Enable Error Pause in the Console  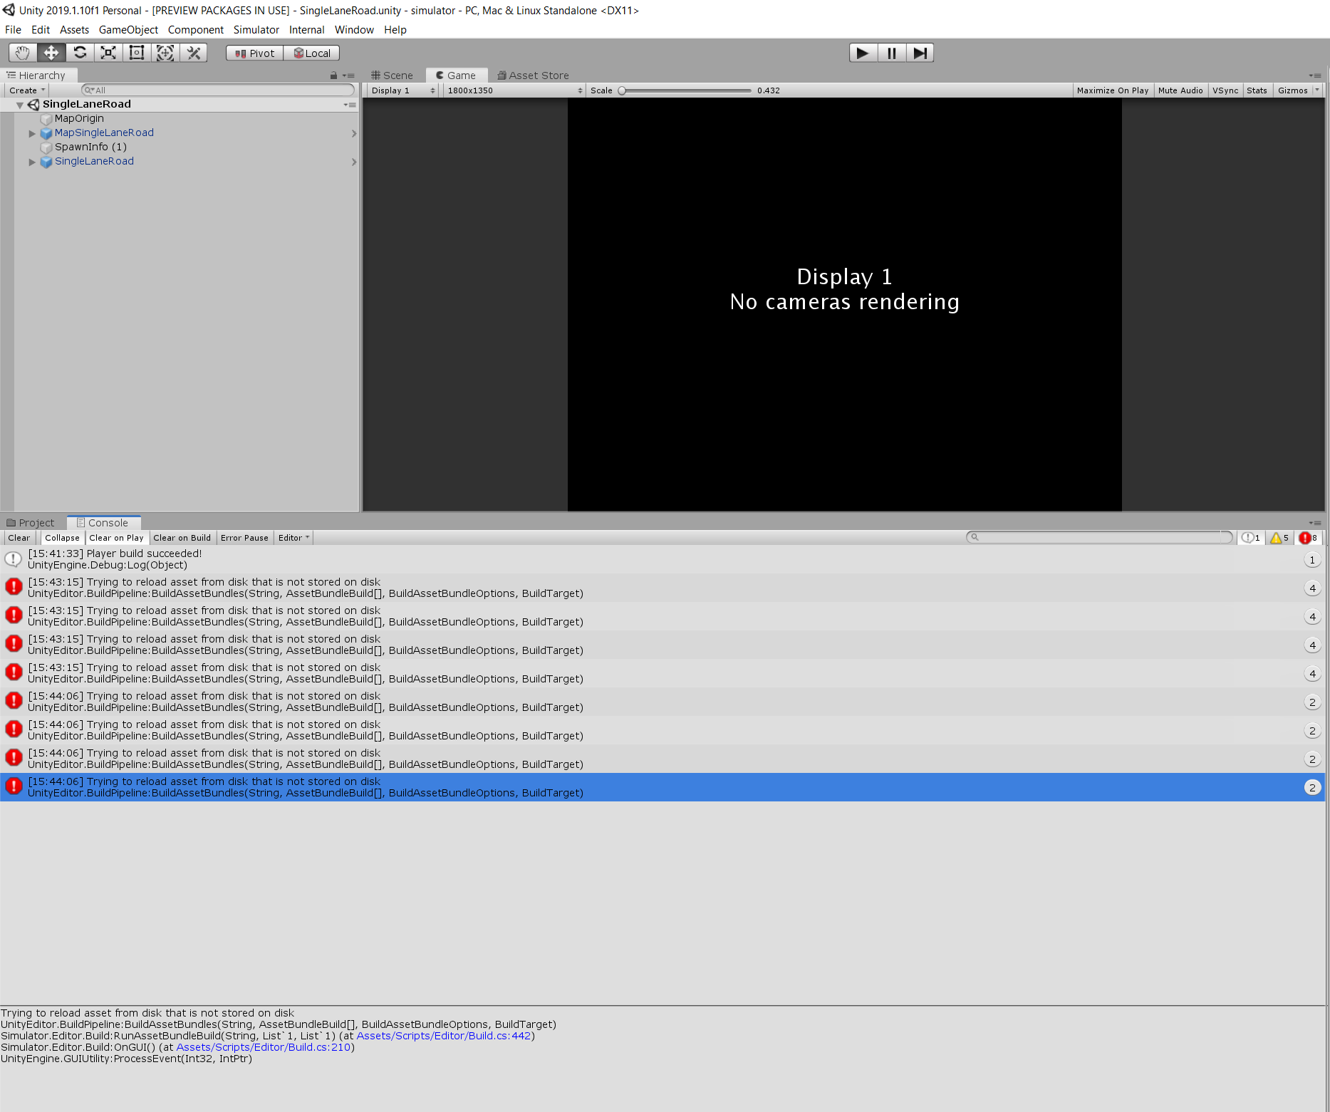244,537
